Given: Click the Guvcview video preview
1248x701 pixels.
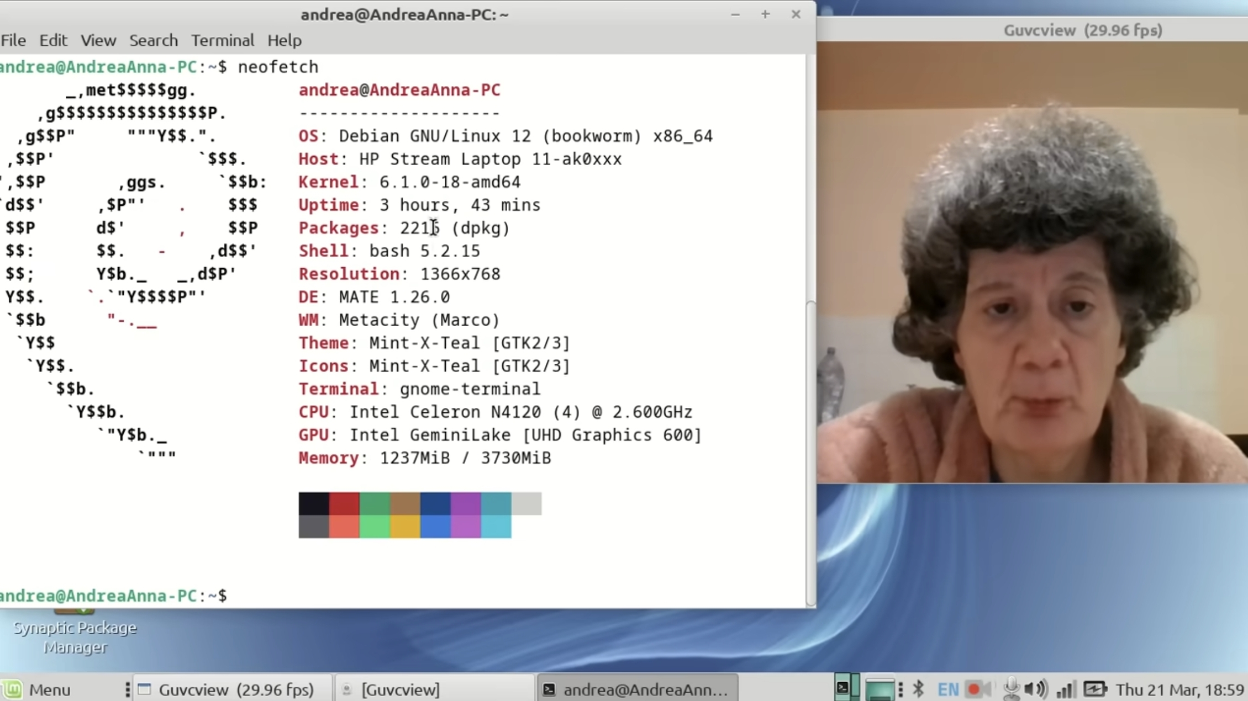Looking at the screenshot, I should 1032,262.
